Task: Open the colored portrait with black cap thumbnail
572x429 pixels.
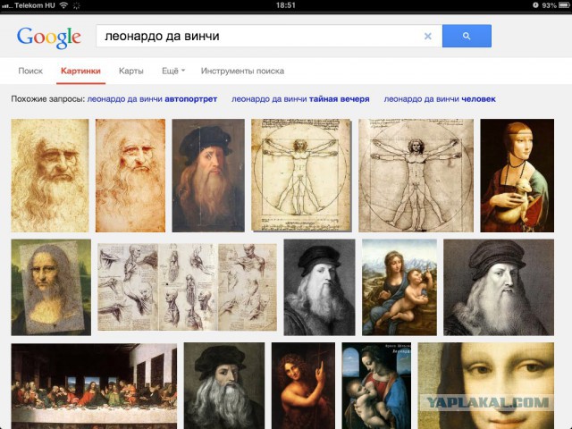Action: pos(208,175)
